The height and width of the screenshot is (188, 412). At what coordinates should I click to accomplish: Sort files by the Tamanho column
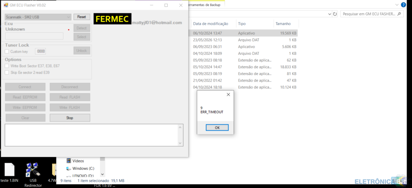click(x=283, y=23)
